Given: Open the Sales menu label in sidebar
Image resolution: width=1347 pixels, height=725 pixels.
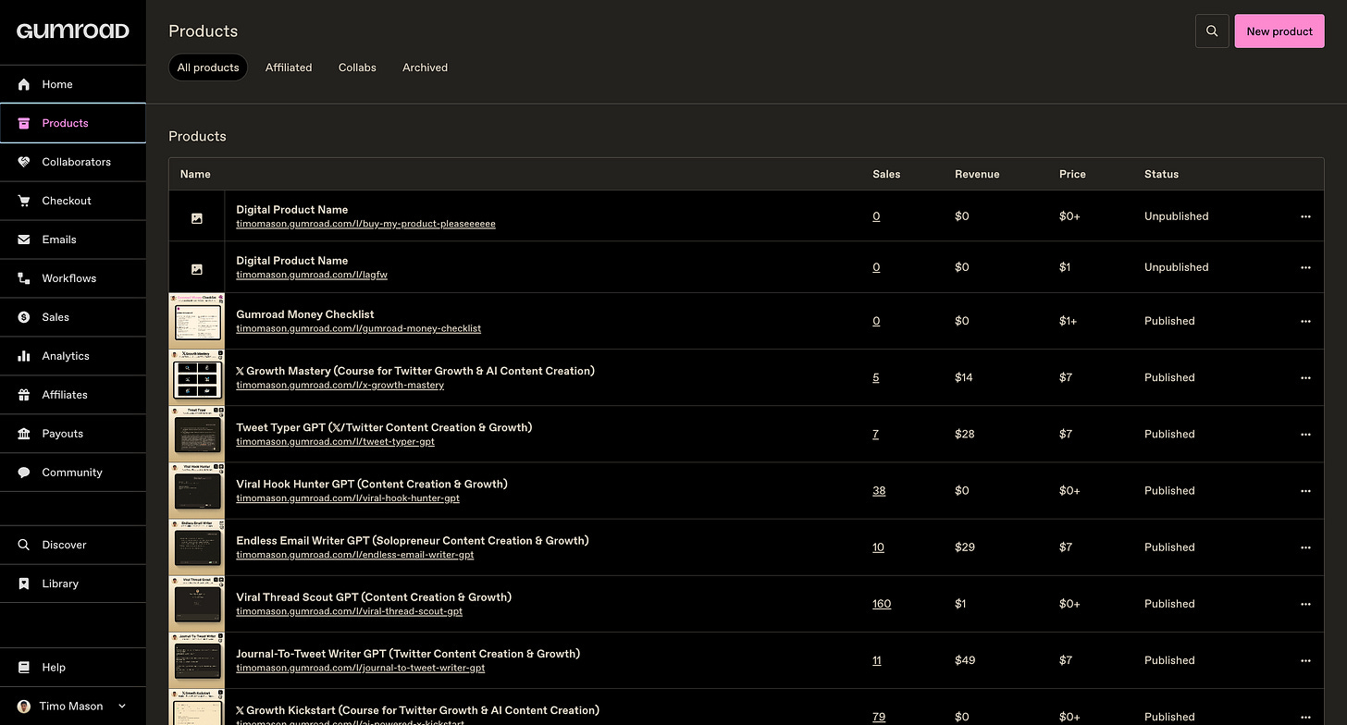Looking at the screenshot, I should click(x=56, y=317).
